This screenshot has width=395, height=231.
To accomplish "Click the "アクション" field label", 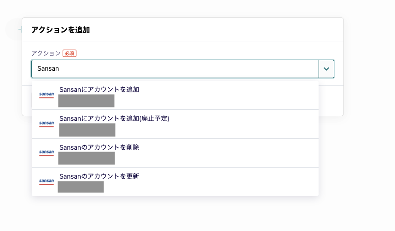I will [46, 53].
